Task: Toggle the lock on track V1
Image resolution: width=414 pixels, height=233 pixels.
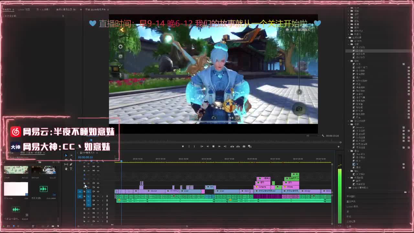Action: pos(84,192)
